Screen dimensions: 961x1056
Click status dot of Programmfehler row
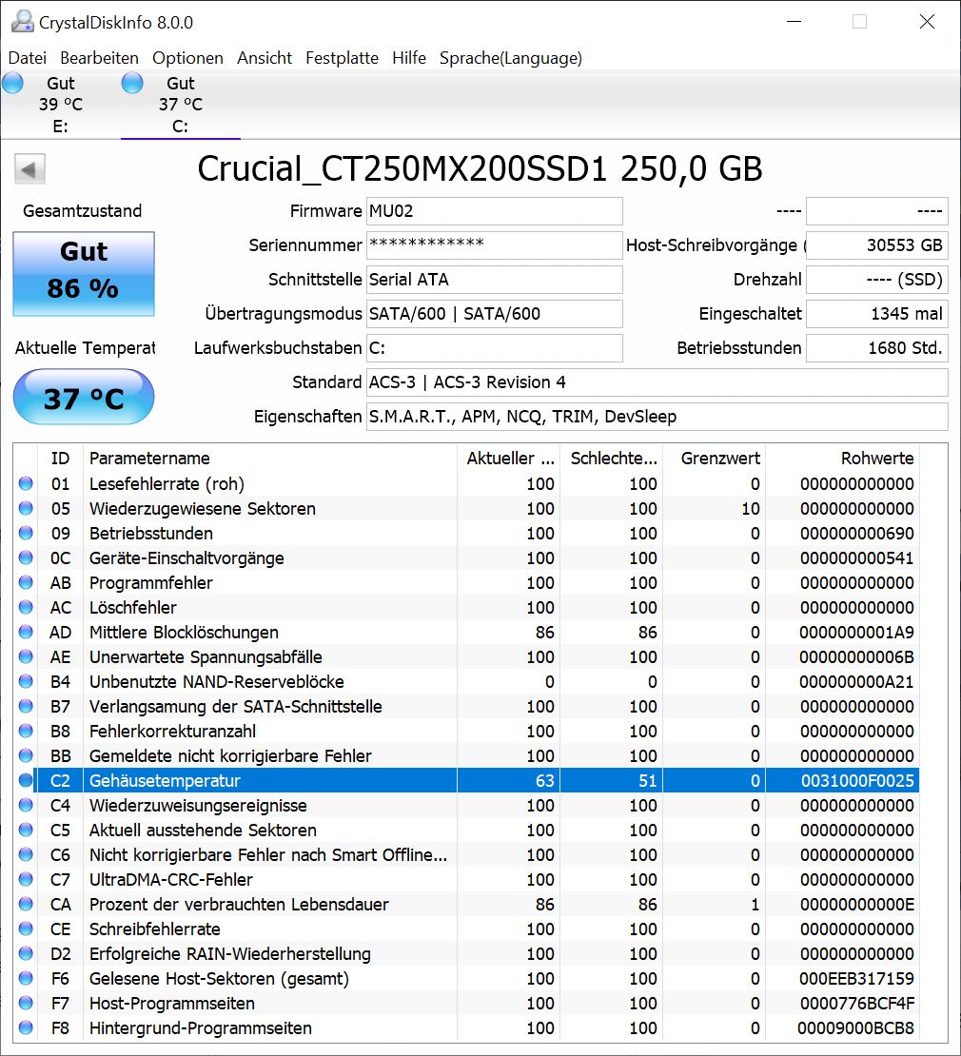pyautogui.click(x=26, y=582)
